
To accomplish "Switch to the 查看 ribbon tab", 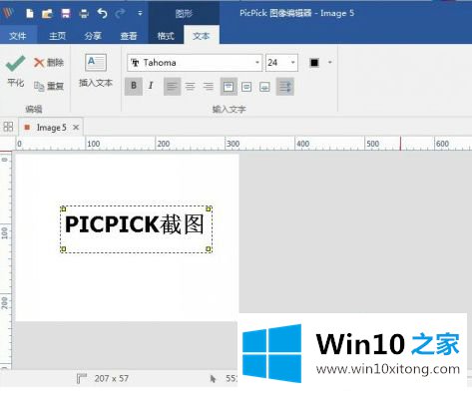I will click(129, 36).
